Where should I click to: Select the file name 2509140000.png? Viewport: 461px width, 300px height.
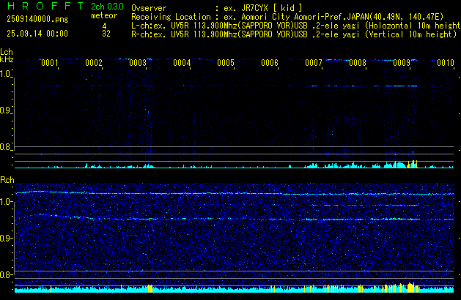37,19
